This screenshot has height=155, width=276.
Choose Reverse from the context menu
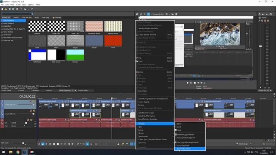pos(155,105)
